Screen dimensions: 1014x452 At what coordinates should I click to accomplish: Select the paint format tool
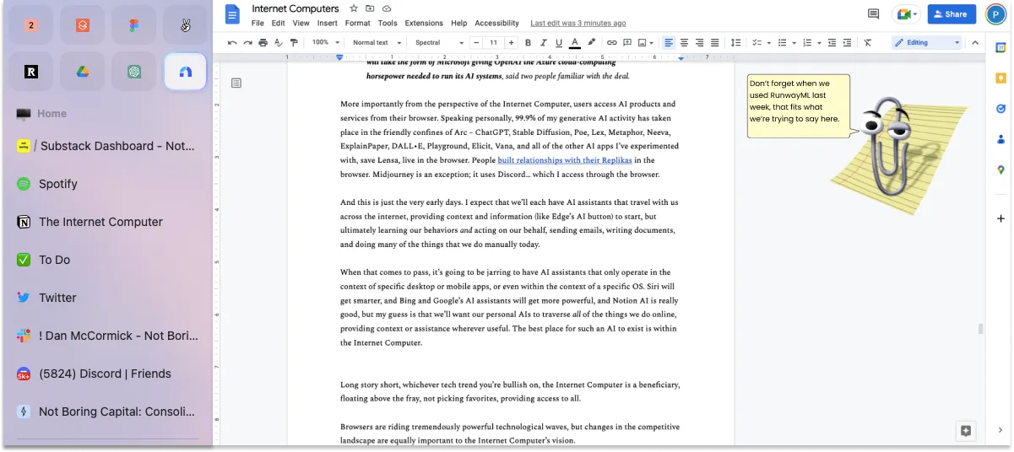(293, 42)
